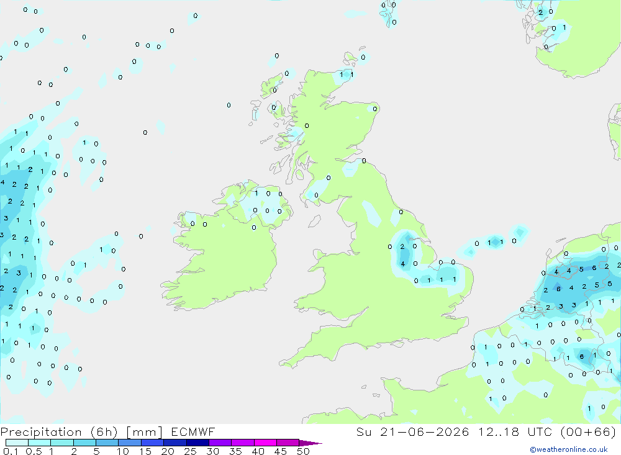The height and width of the screenshot is (455, 621).
Task: Click the 'ECMWF' model name
Action: click(x=193, y=432)
